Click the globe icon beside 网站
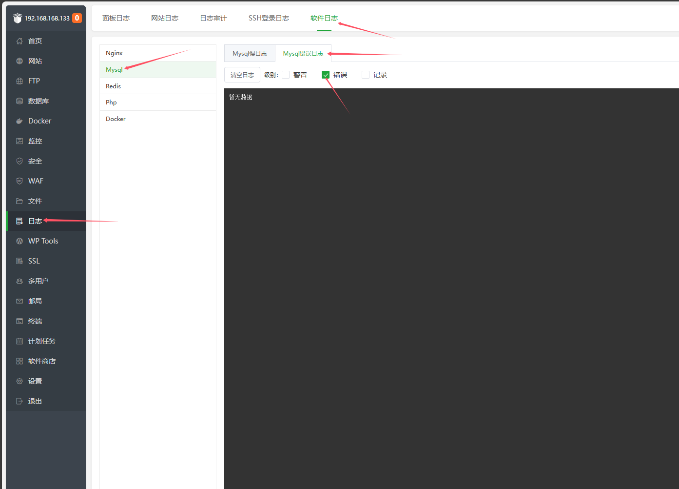The width and height of the screenshot is (679, 489). [19, 61]
